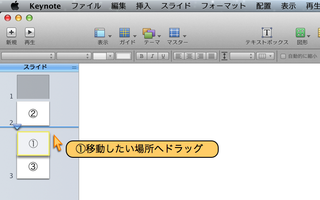
Task: Minimize the window with yellow button
Action: (x=19, y=18)
